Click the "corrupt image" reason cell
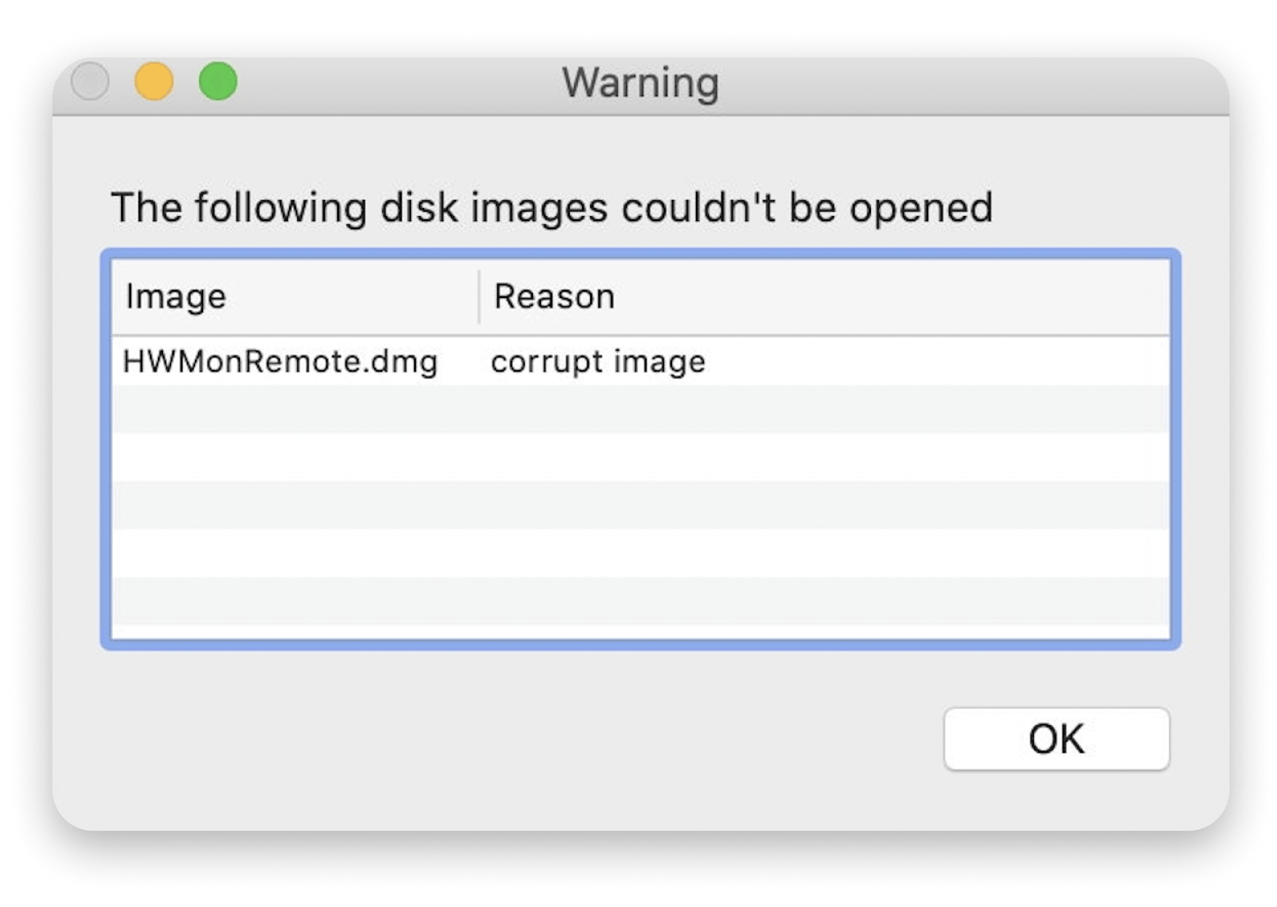 (x=598, y=361)
